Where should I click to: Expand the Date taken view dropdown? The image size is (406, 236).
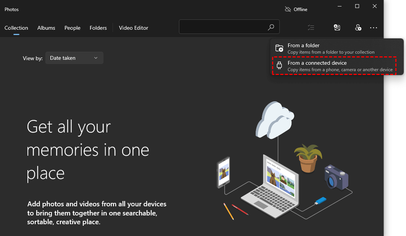(x=74, y=58)
